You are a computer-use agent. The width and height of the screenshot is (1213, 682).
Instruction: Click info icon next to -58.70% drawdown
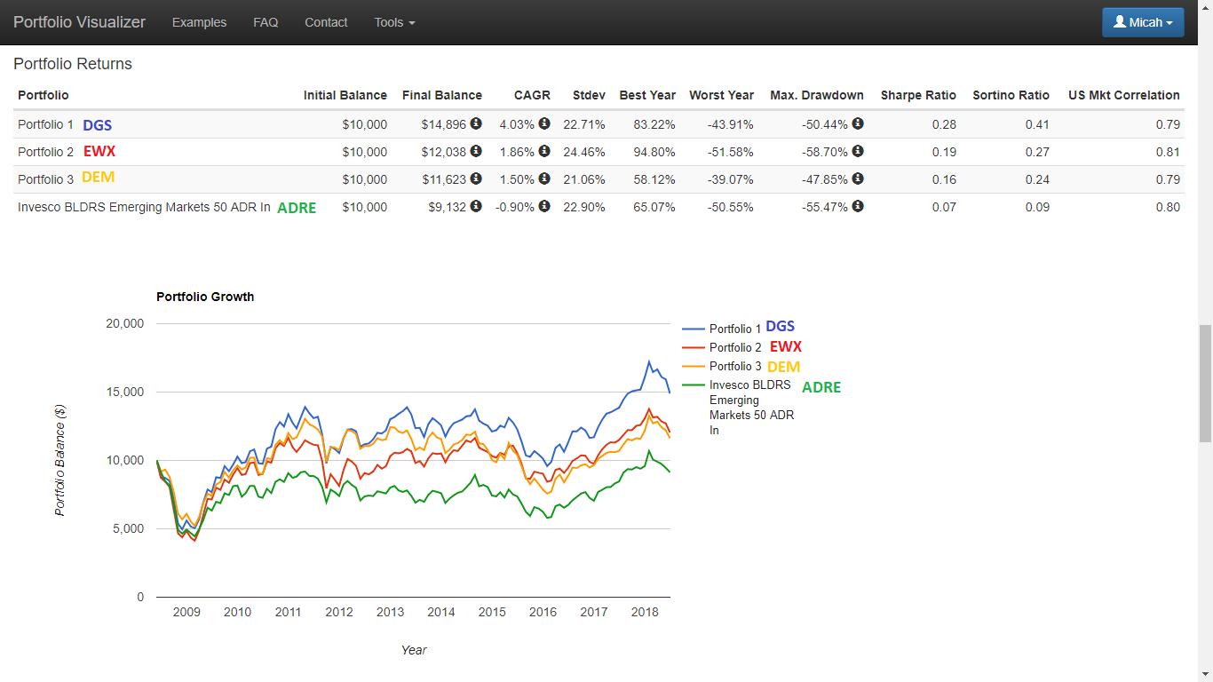858,151
